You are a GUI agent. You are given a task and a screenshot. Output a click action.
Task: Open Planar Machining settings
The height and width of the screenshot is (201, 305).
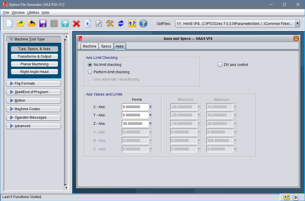pyautogui.click(x=34, y=64)
